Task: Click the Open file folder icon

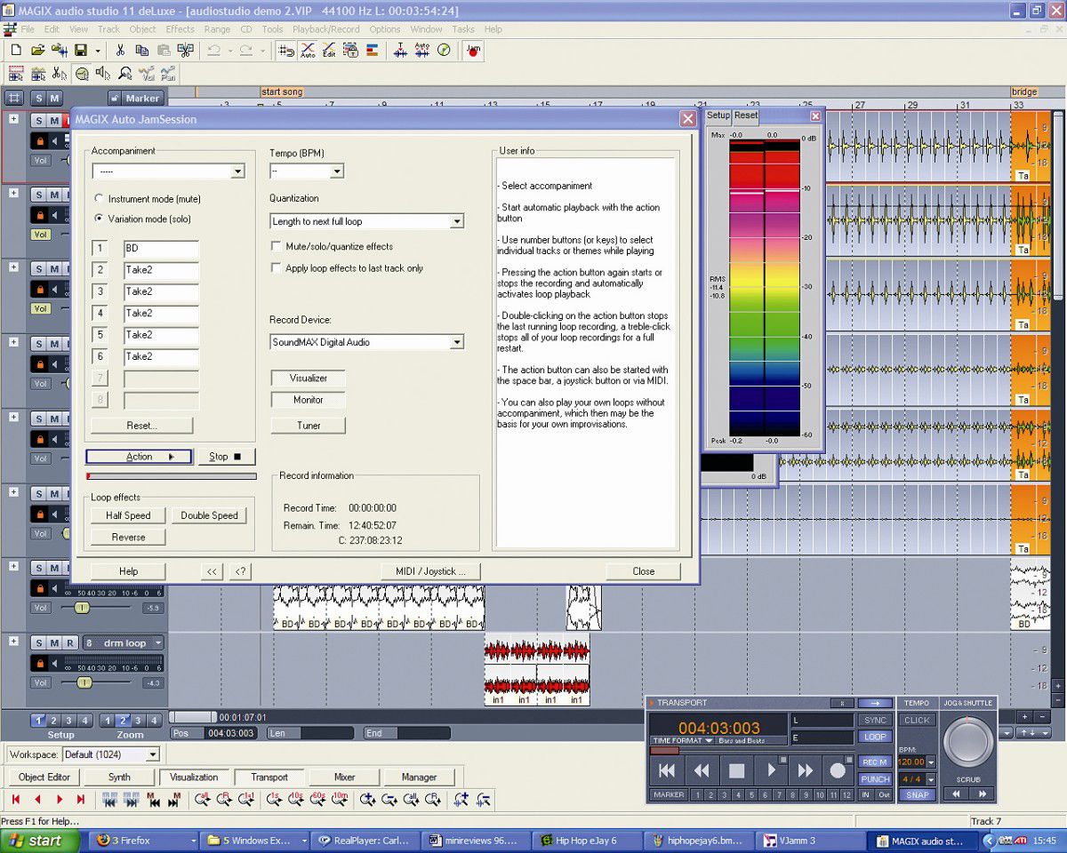Action: pyautogui.click(x=37, y=51)
